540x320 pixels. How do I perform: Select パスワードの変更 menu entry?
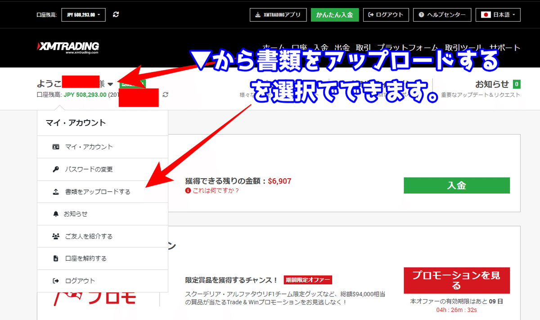103,169
